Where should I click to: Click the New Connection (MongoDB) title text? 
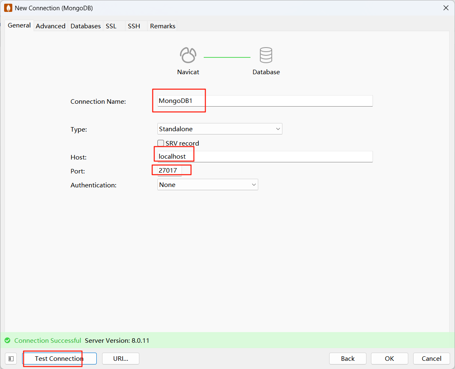click(54, 8)
